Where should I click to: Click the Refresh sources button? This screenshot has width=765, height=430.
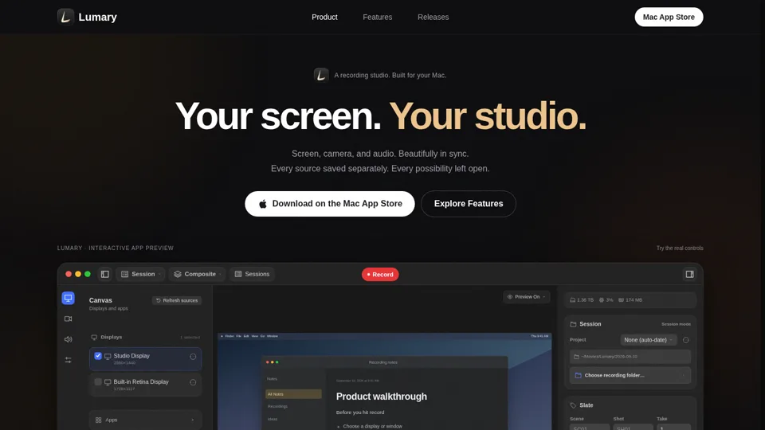[x=177, y=300]
